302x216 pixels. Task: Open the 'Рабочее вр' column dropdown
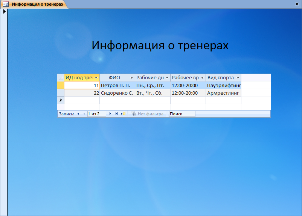(x=203, y=78)
